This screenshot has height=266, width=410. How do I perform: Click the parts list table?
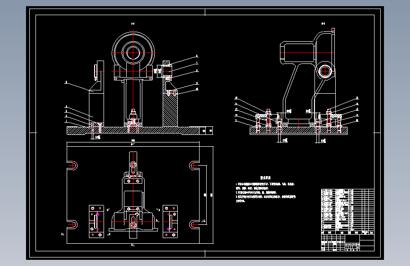(x=348, y=212)
